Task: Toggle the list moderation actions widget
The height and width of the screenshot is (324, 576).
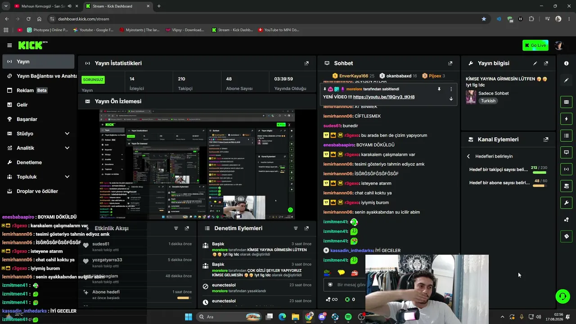Action: tap(567, 135)
